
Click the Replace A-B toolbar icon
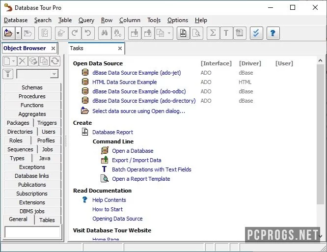pyautogui.click(x=118, y=33)
